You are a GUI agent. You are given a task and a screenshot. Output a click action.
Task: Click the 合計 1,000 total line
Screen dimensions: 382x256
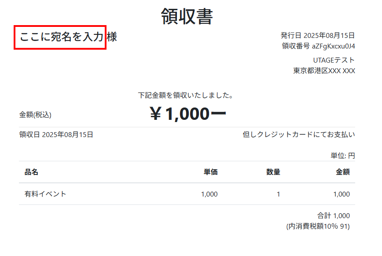pyautogui.click(x=333, y=215)
